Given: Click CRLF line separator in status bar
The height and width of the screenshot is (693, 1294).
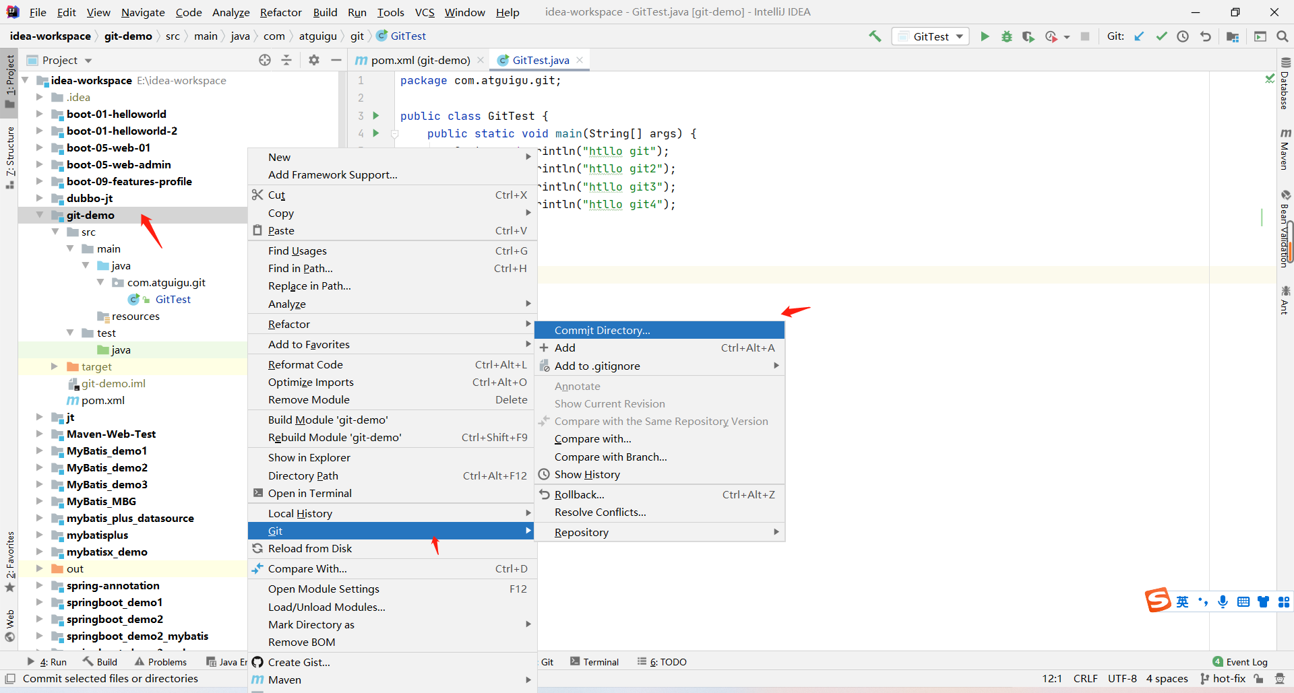Looking at the screenshot, I should click(1086, 679).
